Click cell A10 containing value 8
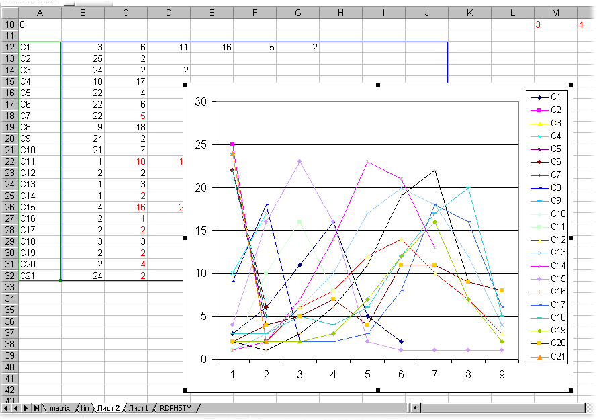Viewport: 597px width, 420px height. click(x=40, y=24)
